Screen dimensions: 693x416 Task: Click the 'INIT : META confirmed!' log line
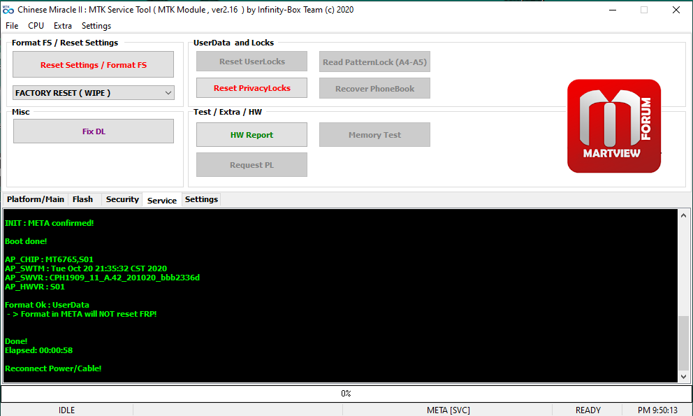(x=49, y=223)
